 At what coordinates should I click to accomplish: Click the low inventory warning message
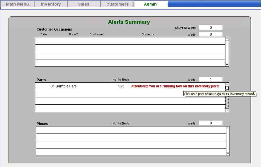pos(175,86)
